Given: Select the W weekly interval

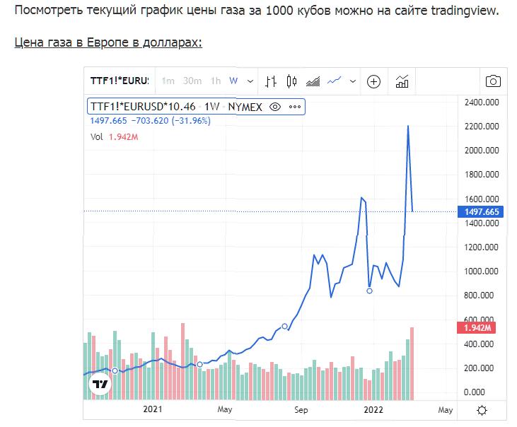Looking at the screenshot, I should 233,81.
